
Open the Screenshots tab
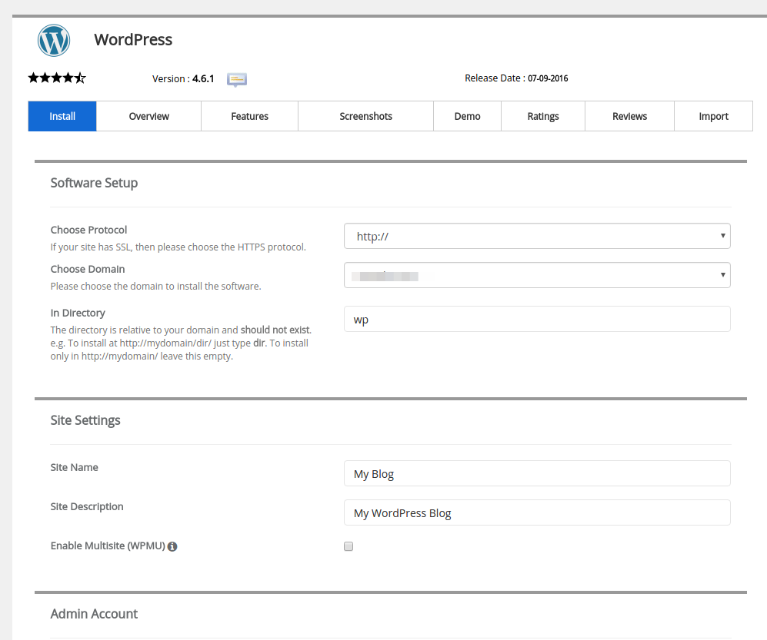click(x=365, y=116)
